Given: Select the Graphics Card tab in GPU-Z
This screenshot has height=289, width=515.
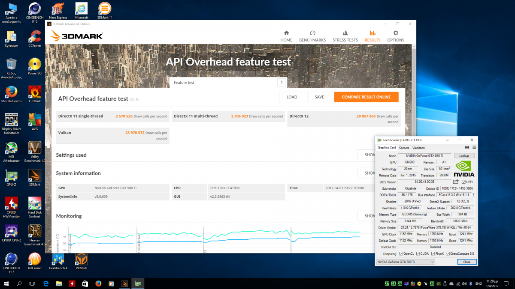Looking at the screenshot, I should (x=387, y=148).
